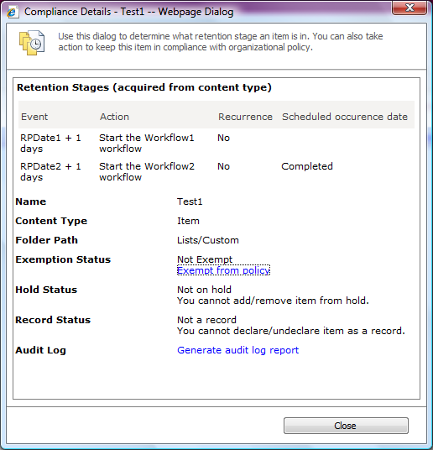Click Start the Workflow1 workflow action
Screen dimensions: 433x450
click(147, 144)
